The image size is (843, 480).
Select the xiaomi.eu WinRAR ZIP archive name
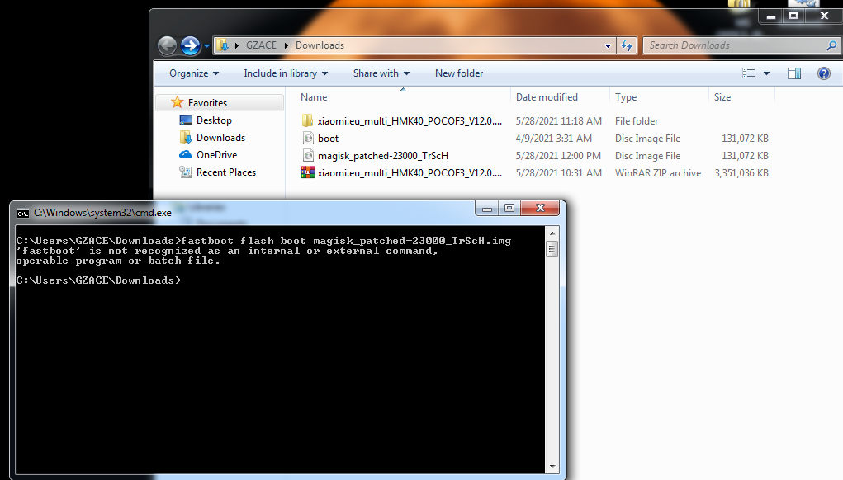410,173
